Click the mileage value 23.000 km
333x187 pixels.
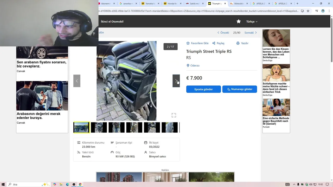tap(89, 147)
